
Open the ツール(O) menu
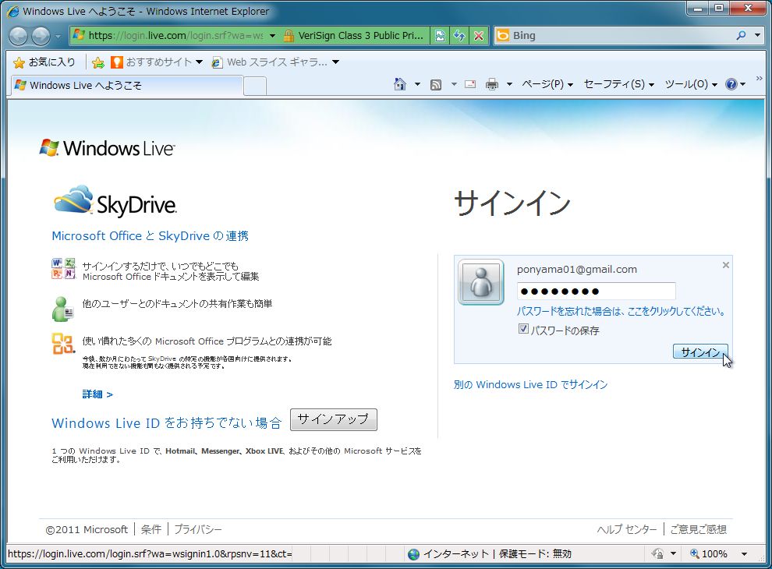(x=691, y=84)
